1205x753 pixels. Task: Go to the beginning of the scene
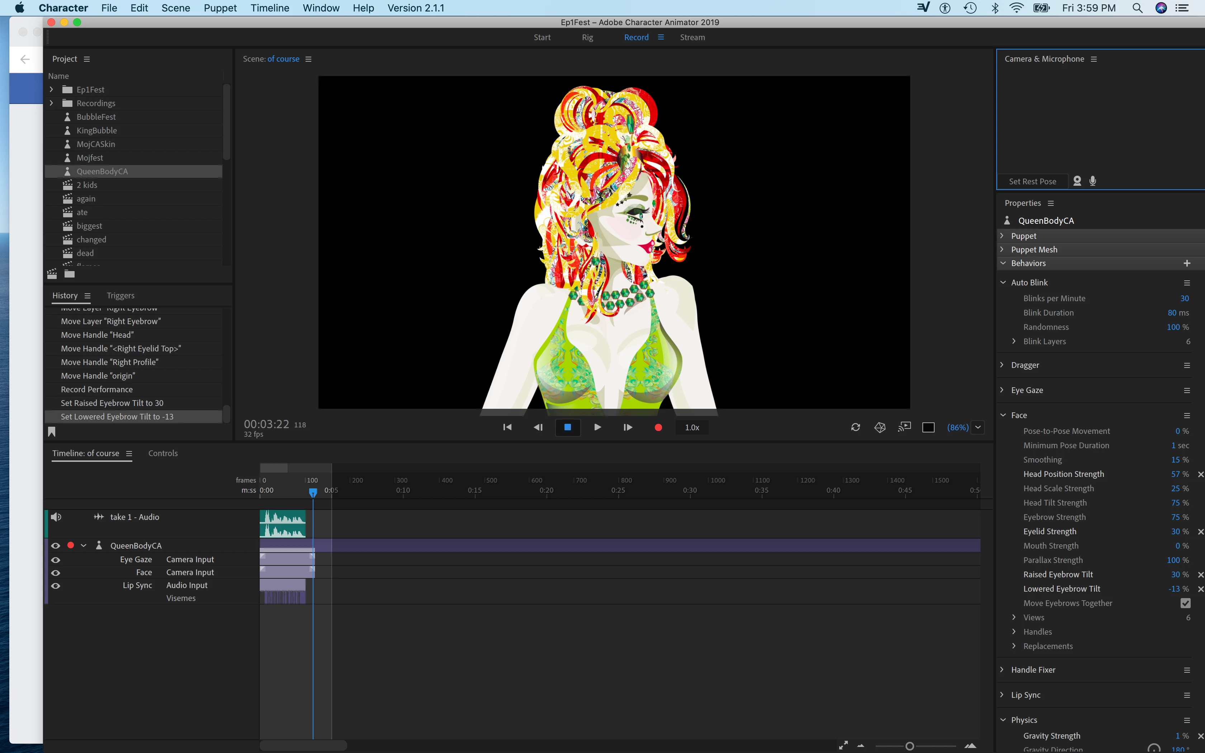click(x=507, y=427)
